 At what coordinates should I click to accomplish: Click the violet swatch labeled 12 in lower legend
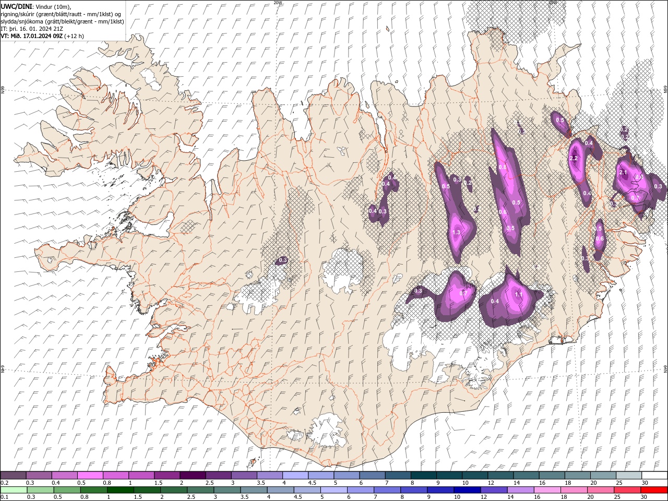494,490
